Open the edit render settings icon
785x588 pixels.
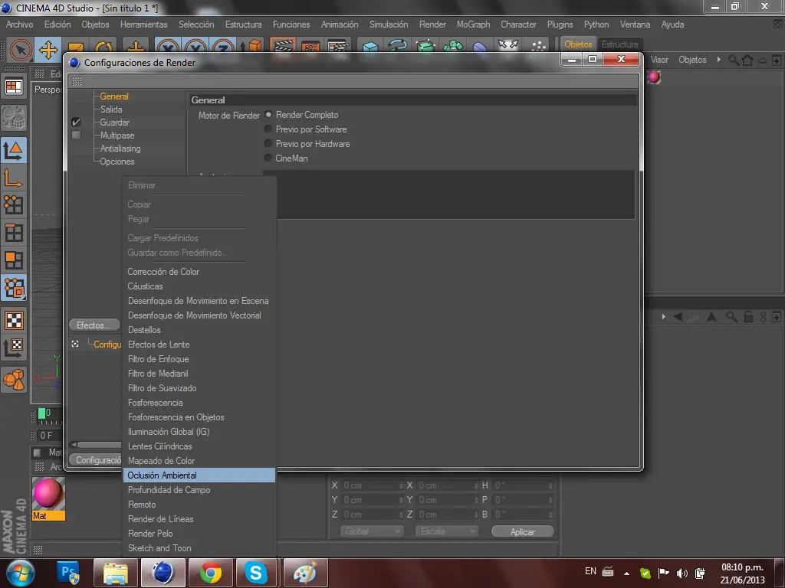(338, 47)
